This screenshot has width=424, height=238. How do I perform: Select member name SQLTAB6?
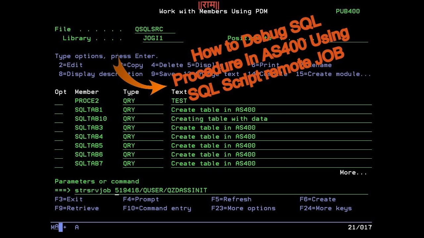tap(89, 154)
